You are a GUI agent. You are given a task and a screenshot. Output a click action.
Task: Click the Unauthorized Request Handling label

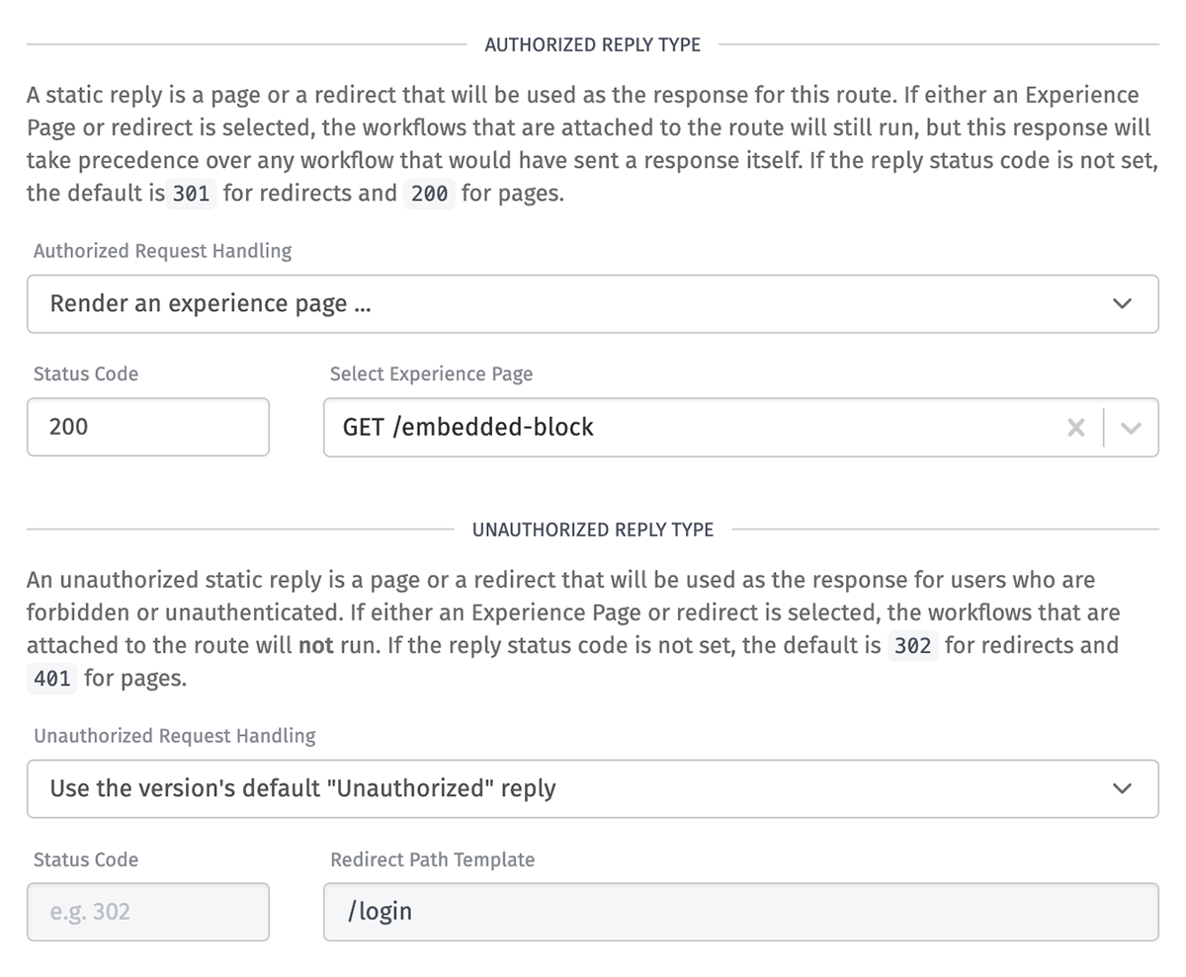175,736
